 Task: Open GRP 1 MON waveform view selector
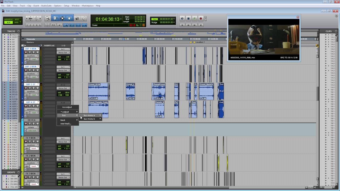pyautogui.click(x=32, y=56)
